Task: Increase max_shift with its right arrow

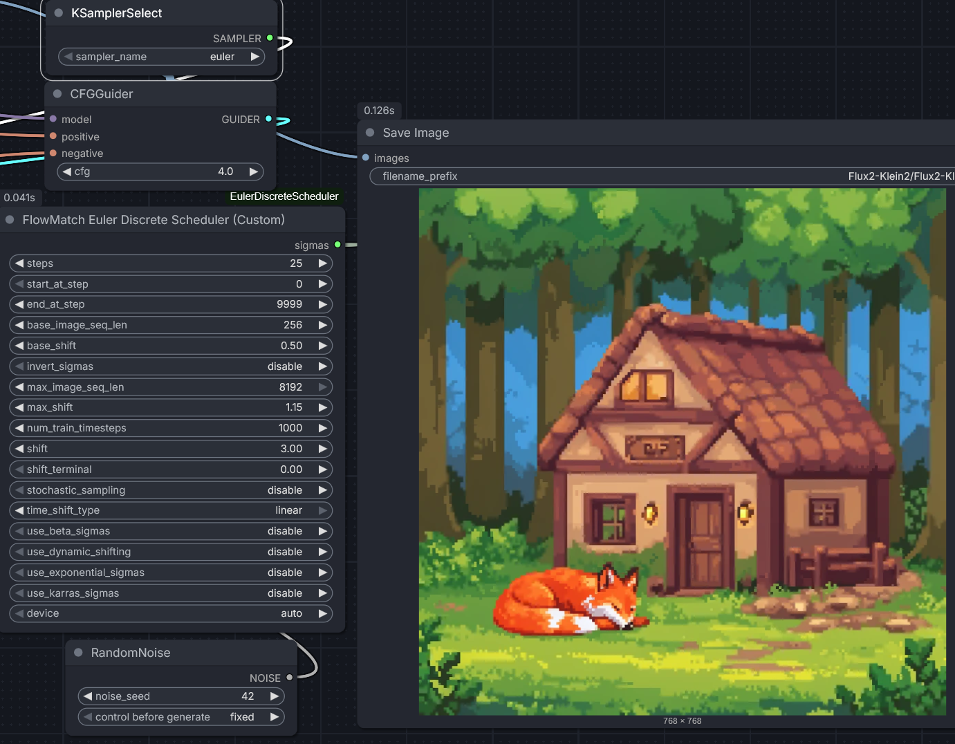Action: (322, 407)
